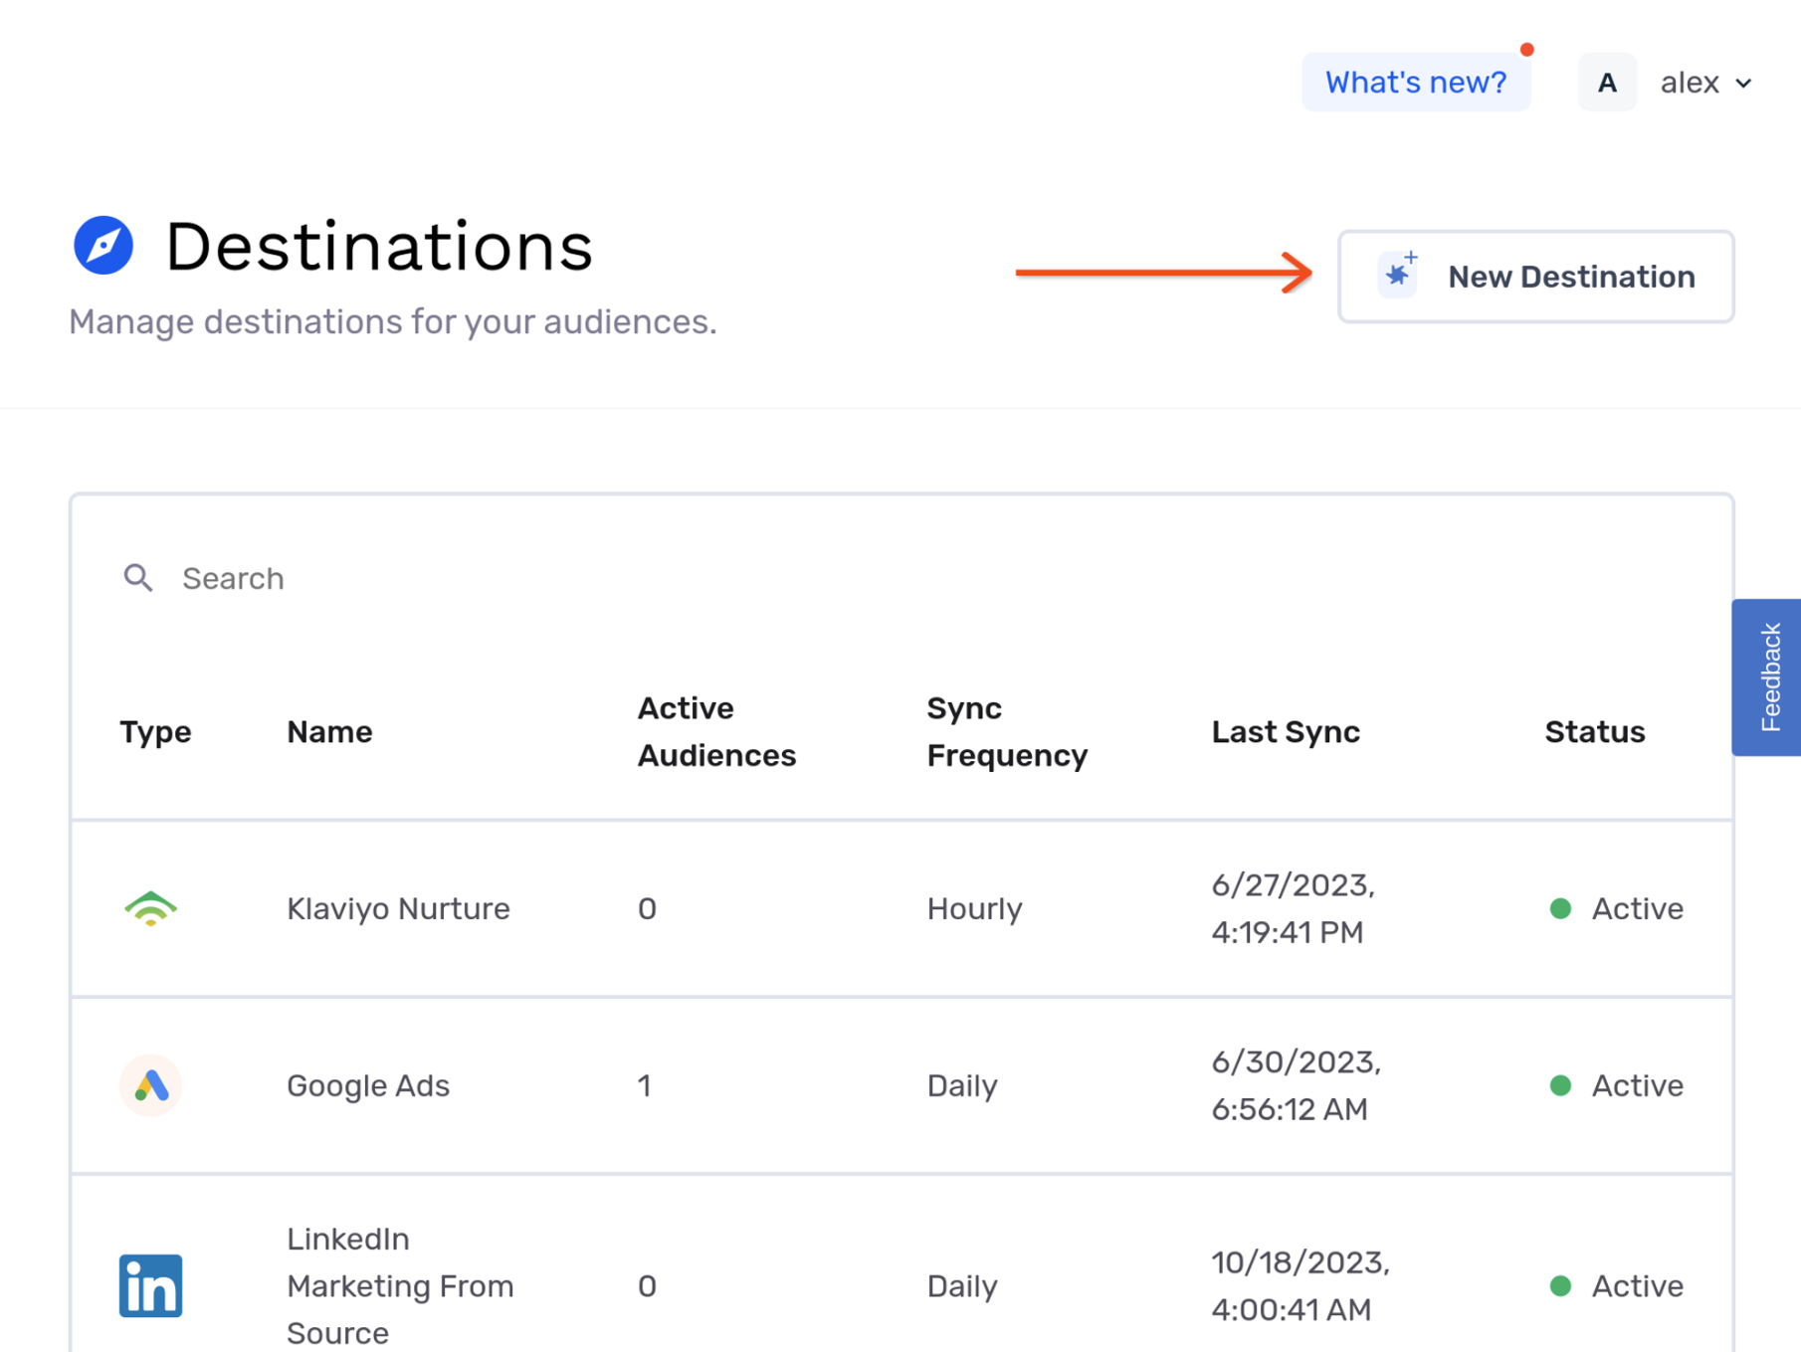Click the Klaviyo type icon
This screenshot has height=1352, width=1801.
tap(150, 908)
